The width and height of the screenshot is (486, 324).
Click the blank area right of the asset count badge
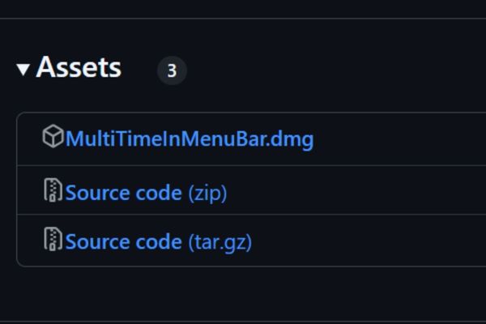(324, 71)
